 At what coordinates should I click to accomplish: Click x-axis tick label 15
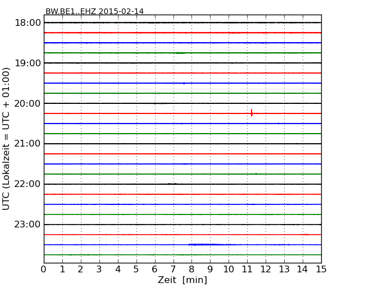(x=321, y=270)
